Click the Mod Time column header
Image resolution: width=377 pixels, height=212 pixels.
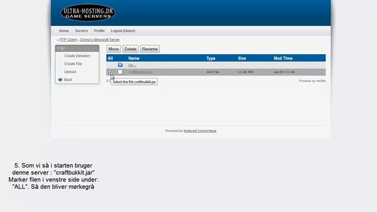283,58
